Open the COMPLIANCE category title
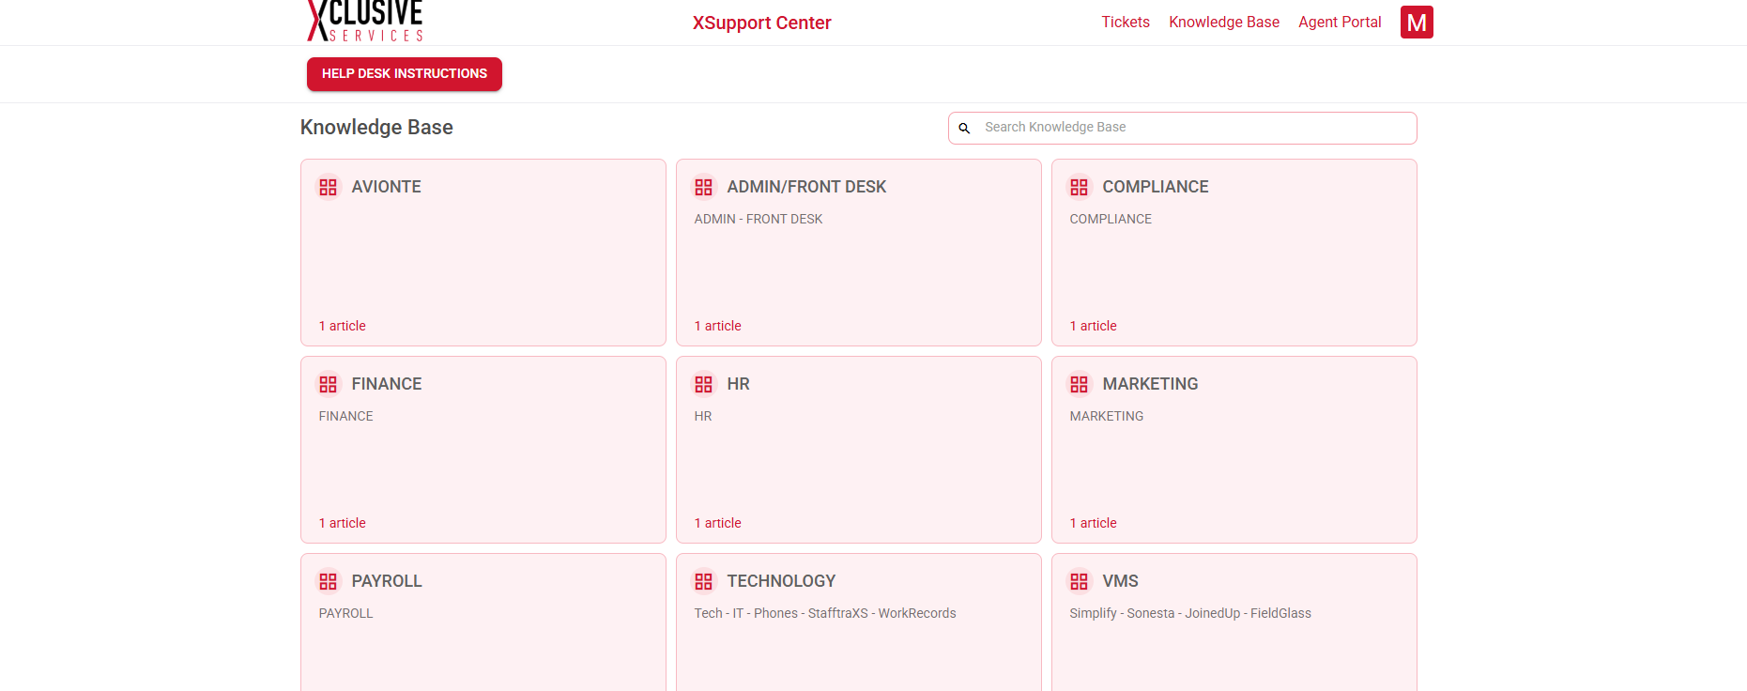 [1155, 187]
